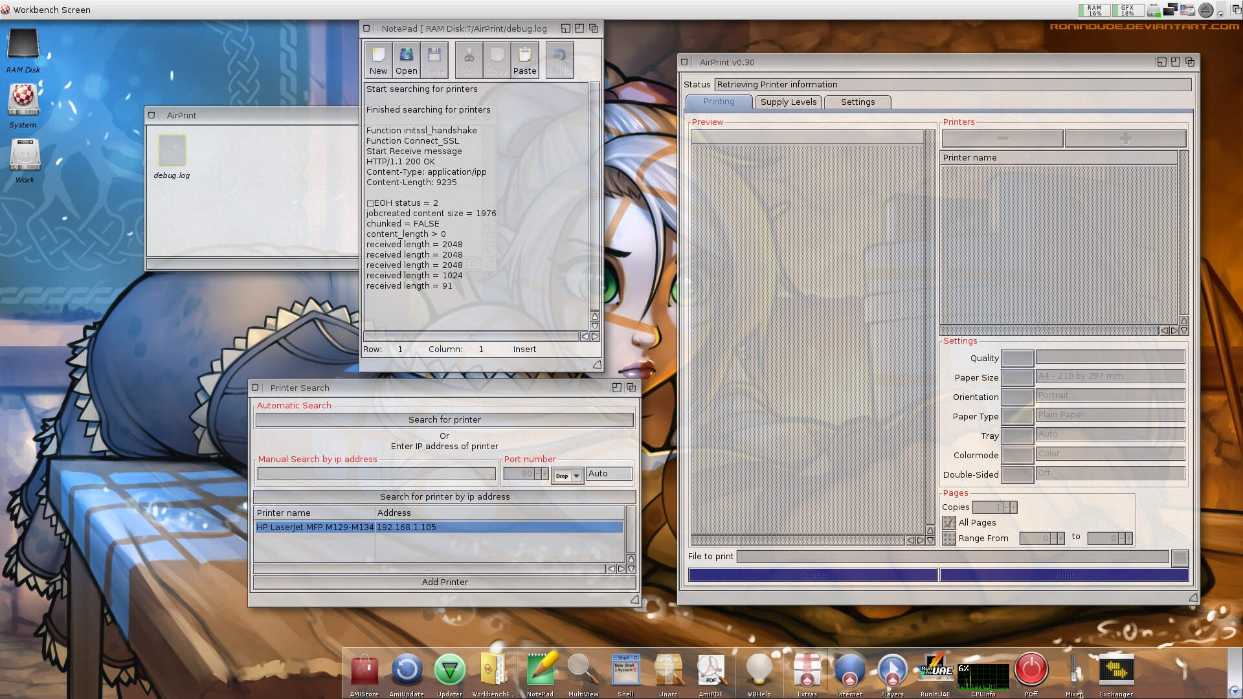1243x699 pixels.
Task: Click Search for printer by ip address
Action: coord(445,496)
